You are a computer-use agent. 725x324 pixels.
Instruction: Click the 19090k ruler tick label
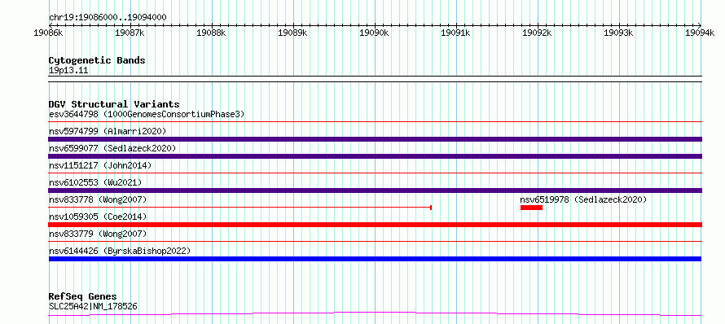point(375,33)
